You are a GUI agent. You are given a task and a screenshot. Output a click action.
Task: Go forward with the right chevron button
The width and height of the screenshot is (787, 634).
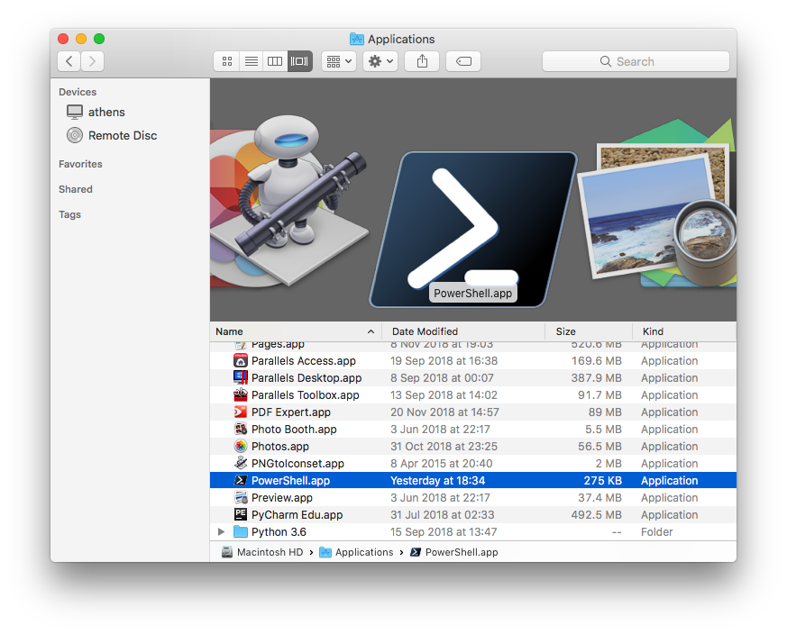92,61
